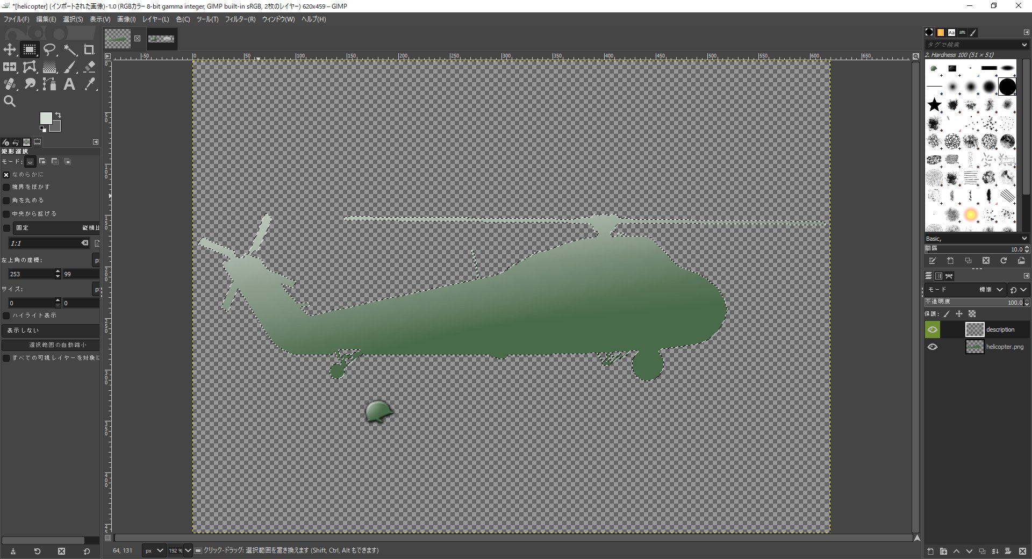Open the 選択(S) menu

click(73, 19)
